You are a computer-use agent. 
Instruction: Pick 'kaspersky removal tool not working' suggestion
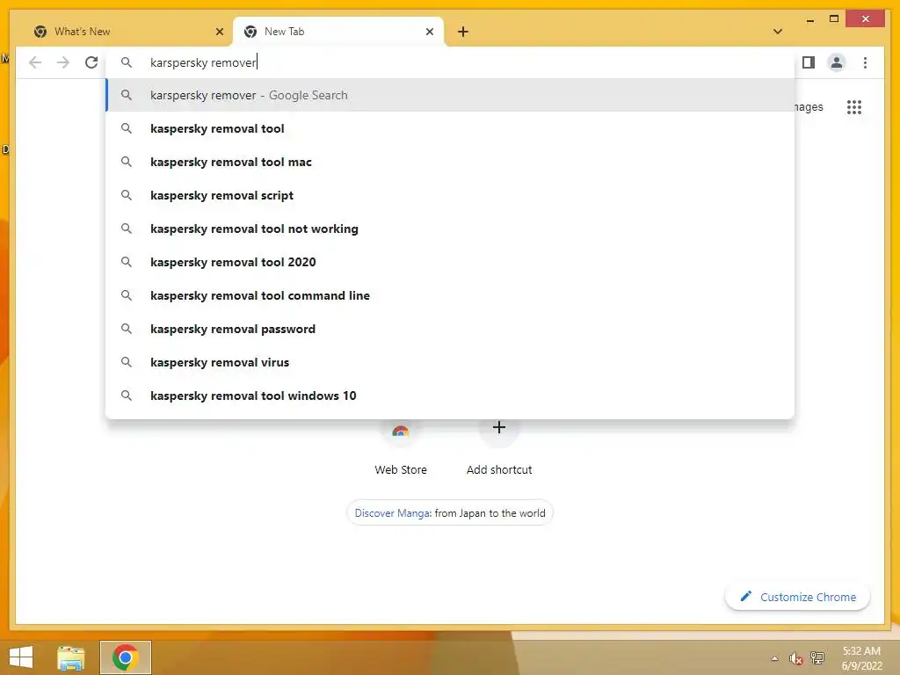click(x=450, y=229)
